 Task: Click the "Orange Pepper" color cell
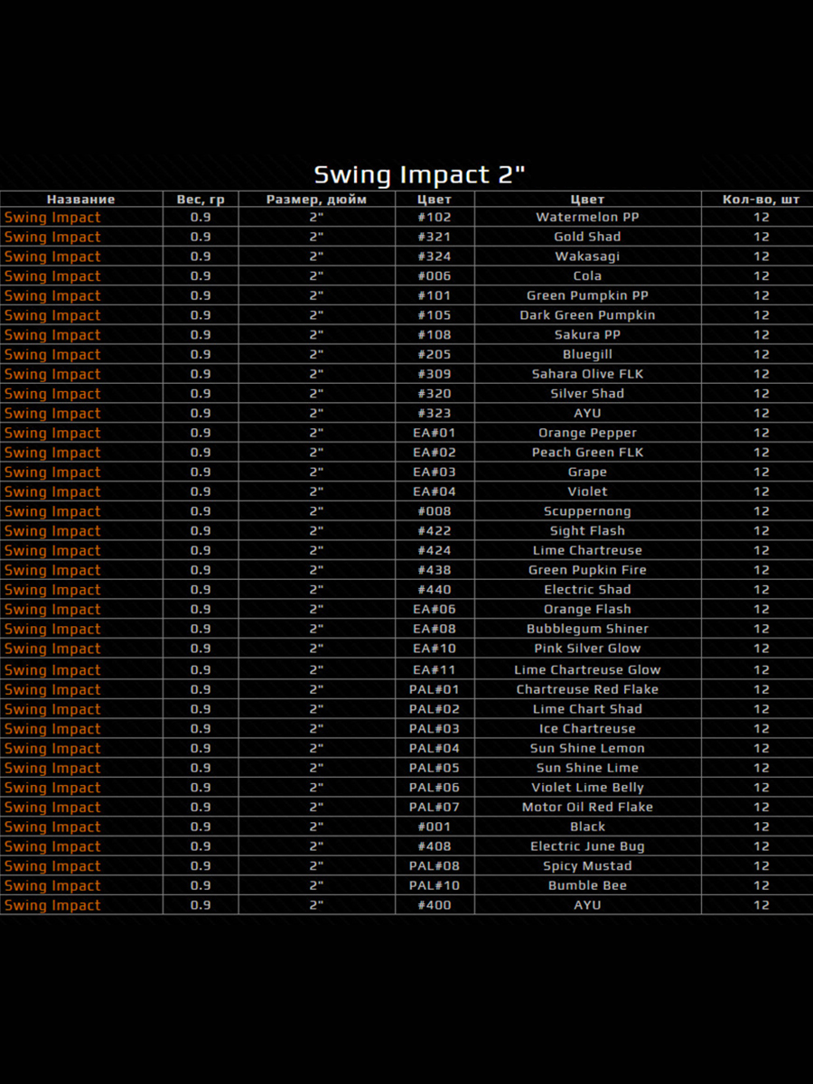coord(587,433)
